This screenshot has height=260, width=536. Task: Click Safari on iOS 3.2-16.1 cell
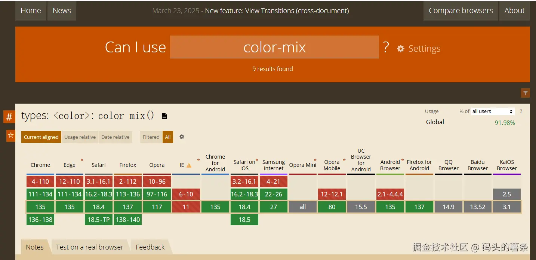[x=244, y=181]
